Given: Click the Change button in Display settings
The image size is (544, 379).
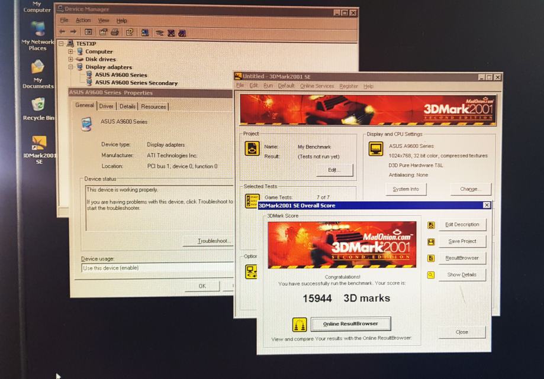Looking at the screenshot, I should [x=471, y=189].
